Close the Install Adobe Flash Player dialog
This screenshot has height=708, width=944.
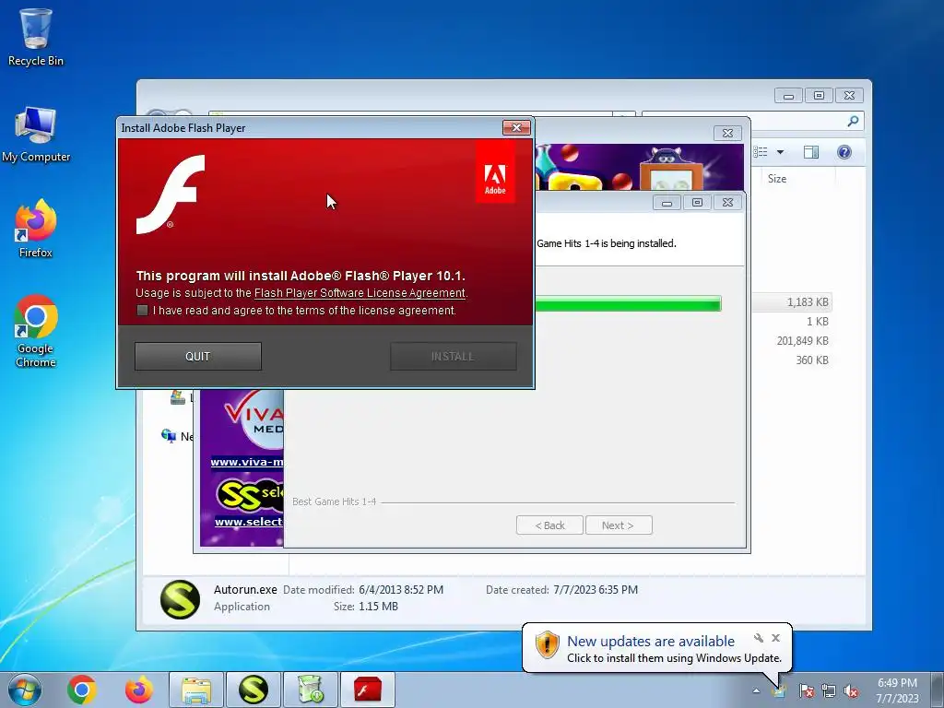pyautogui.click(x=516, y=127)
